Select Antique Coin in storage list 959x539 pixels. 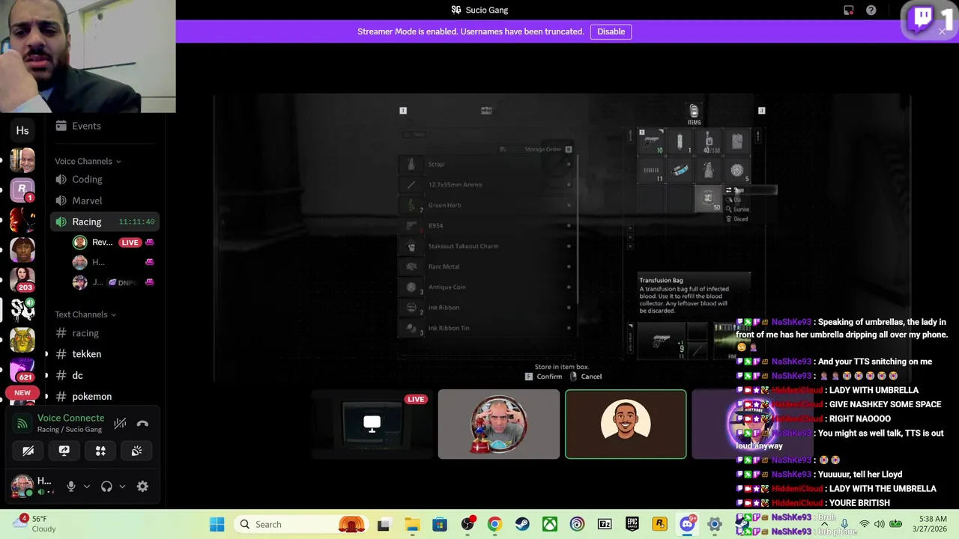488,287
